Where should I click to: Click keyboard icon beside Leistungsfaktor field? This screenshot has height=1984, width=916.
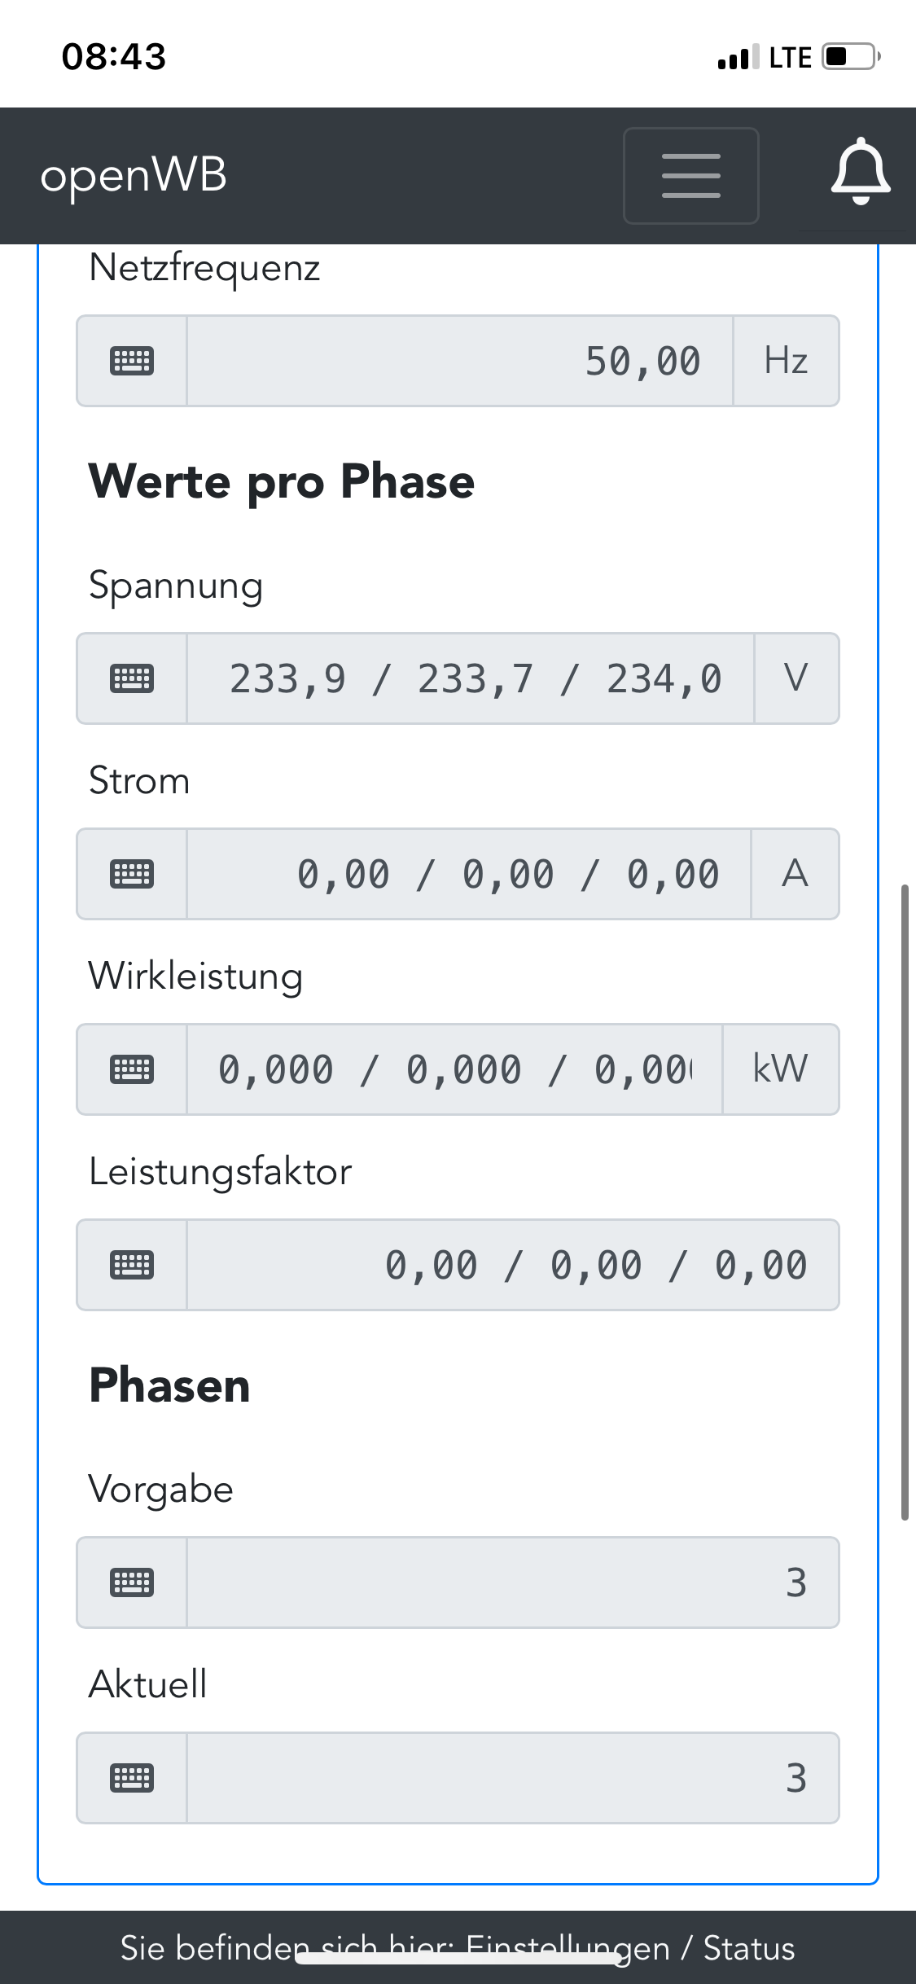pyautogui.click(x=132, y=1265)
